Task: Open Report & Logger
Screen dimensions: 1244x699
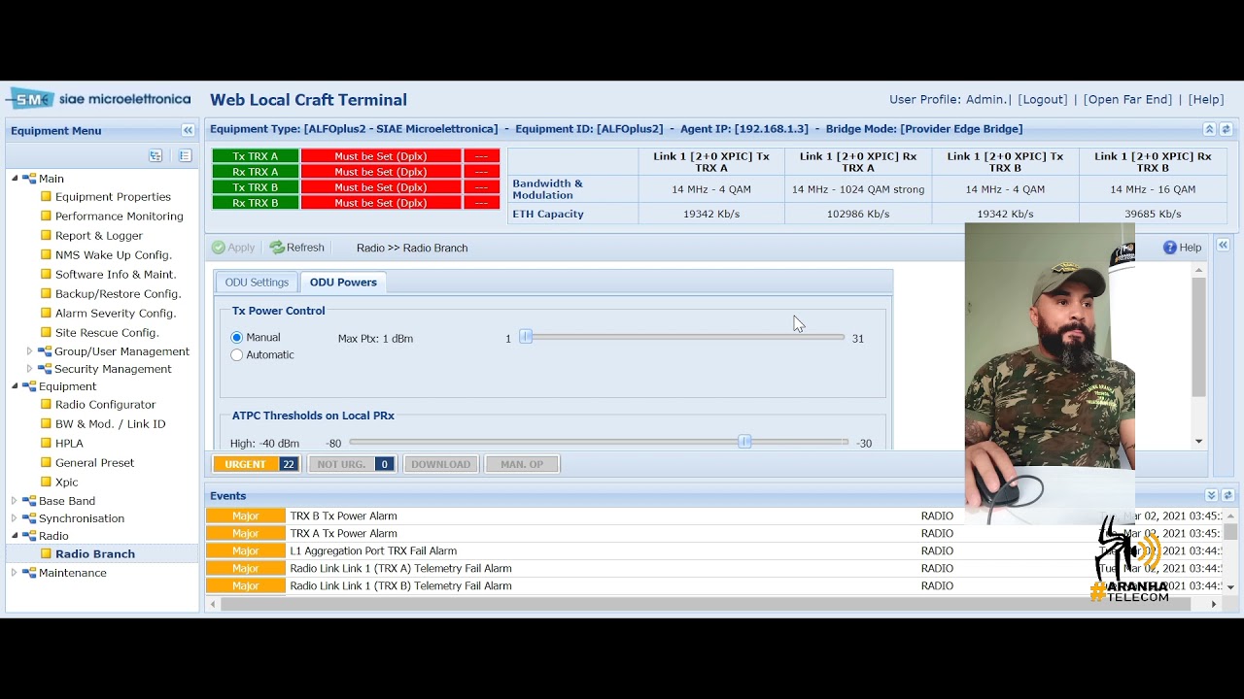Action: click(x=98, y=236)
